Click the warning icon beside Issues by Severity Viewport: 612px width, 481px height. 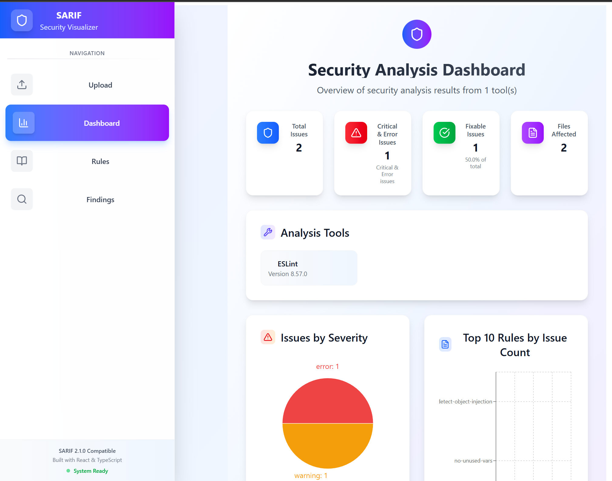(267, 337)
